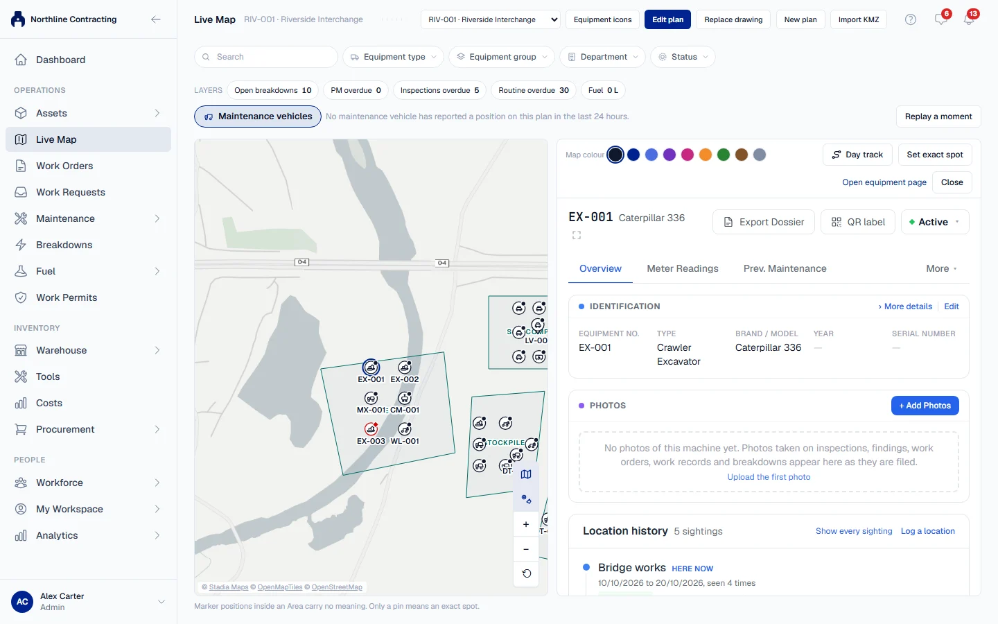Screen dimensions: 998x624
Task: Toggle the Maintenance vehicles layer
Action: click(x=258, y=116)
